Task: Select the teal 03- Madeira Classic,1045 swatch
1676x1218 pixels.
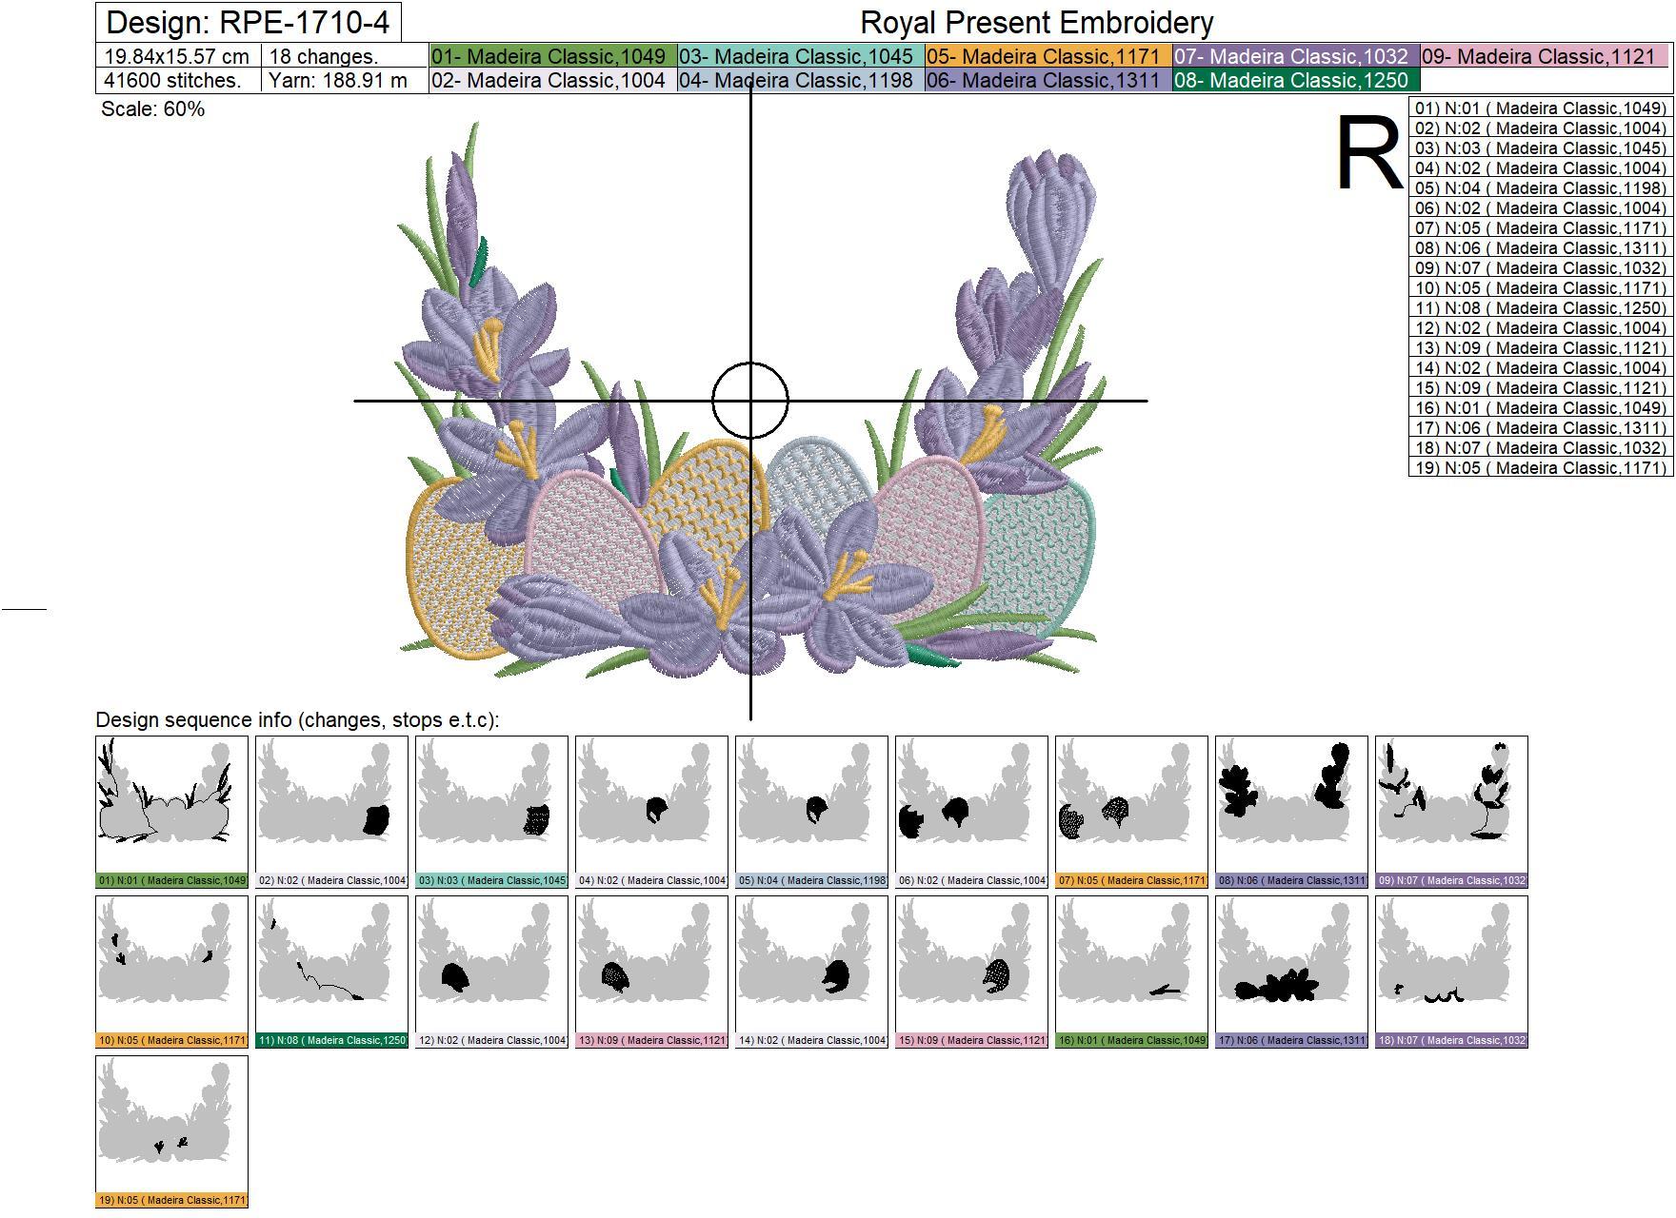Action: 800,56
